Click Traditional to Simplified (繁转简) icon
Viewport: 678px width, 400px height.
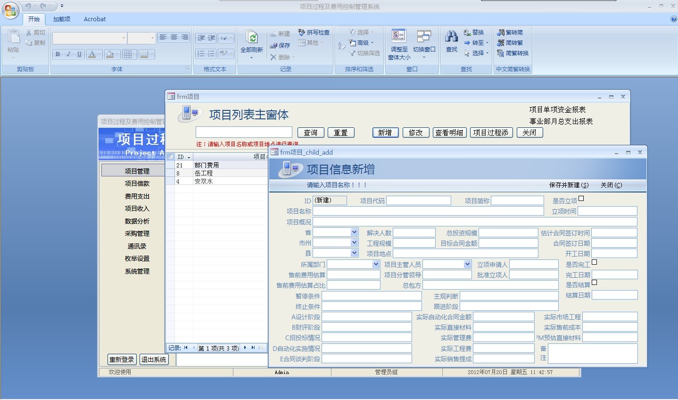point(501,33)
